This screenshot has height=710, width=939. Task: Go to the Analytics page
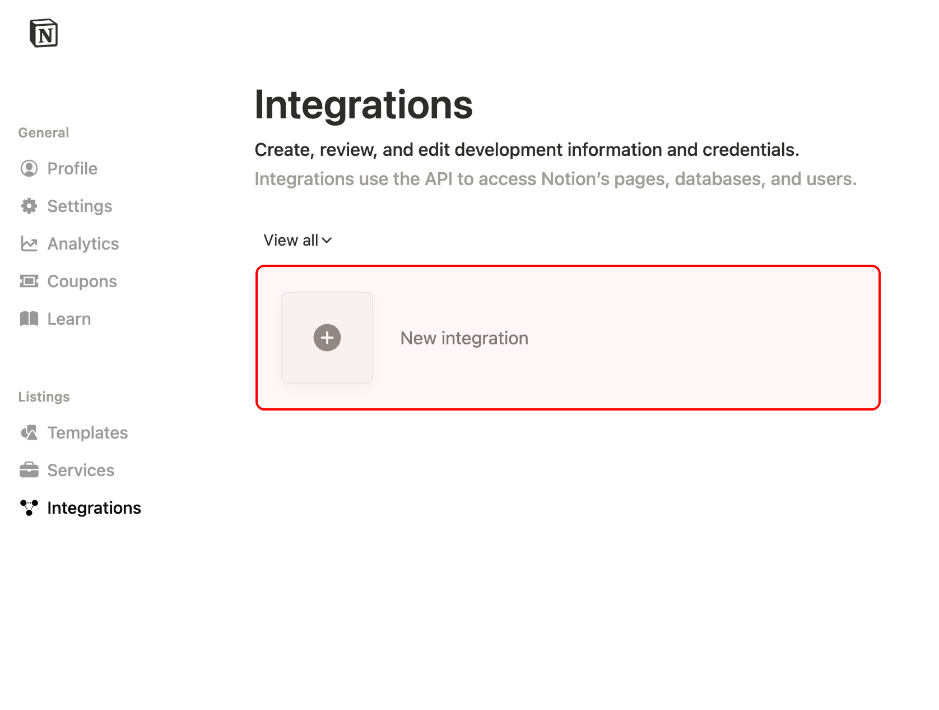pyautogui.click(x=82, y=243)
